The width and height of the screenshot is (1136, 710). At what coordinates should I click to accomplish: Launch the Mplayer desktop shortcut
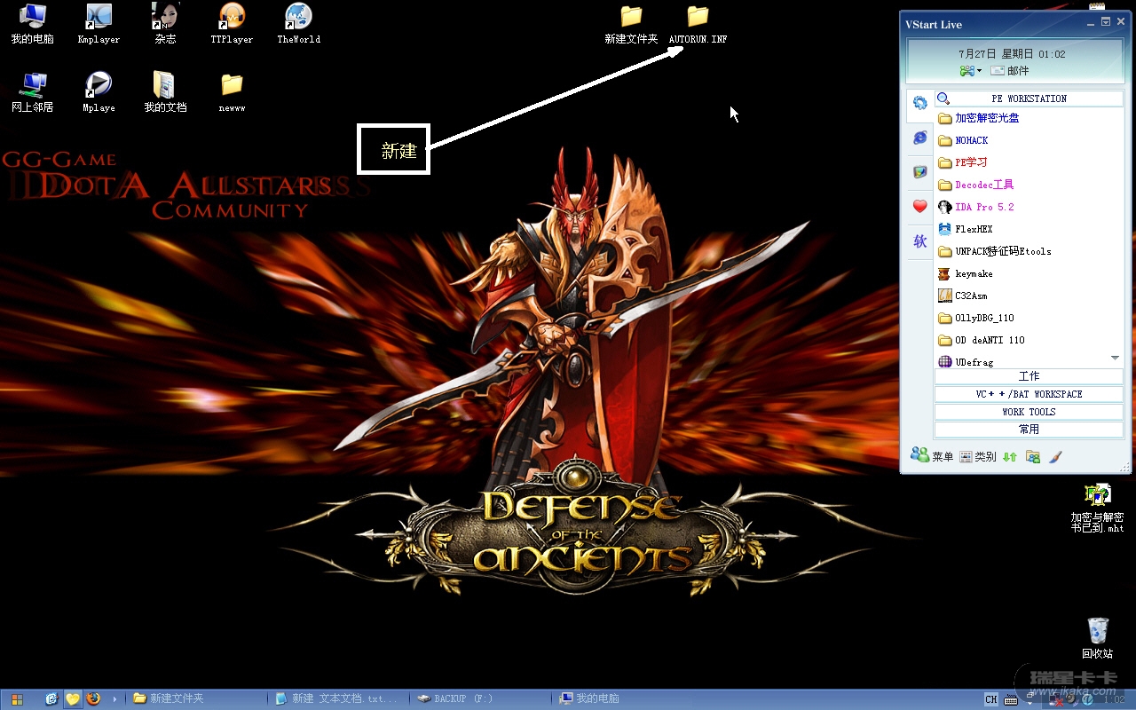99,92
